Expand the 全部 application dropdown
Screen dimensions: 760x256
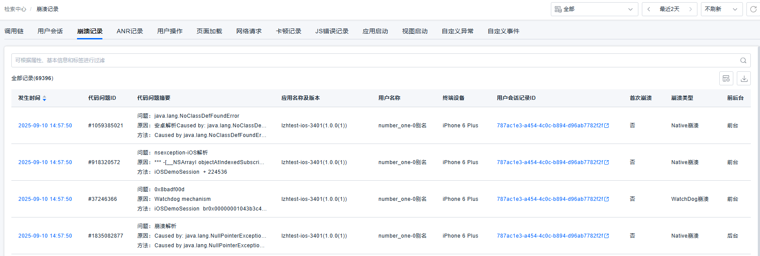point(594,9)
